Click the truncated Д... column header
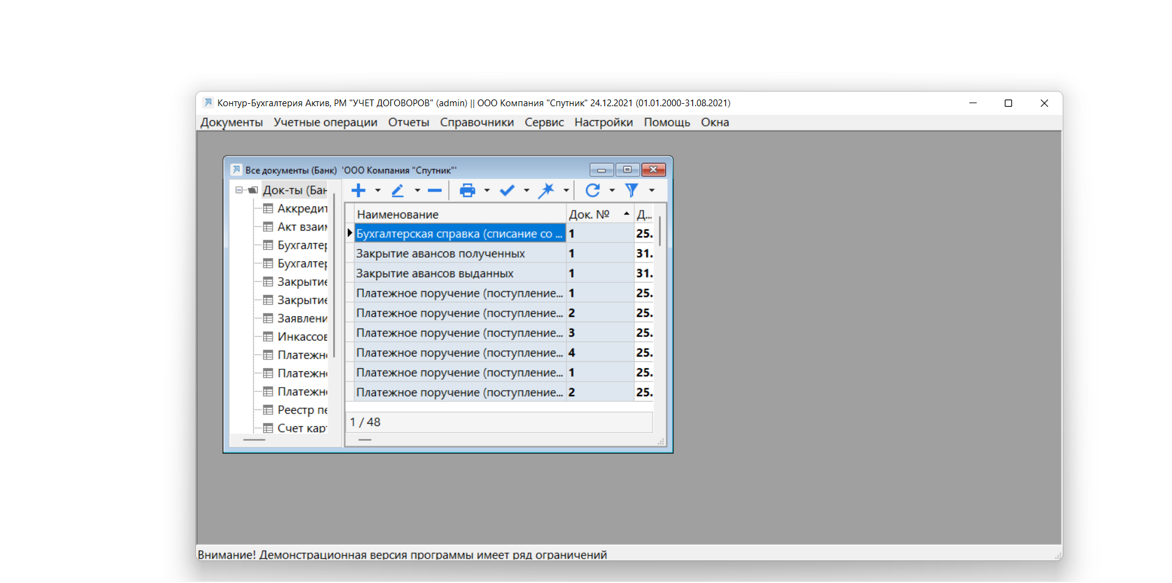Viewport: 1172px width, 583px height. [x=644, y=214]
